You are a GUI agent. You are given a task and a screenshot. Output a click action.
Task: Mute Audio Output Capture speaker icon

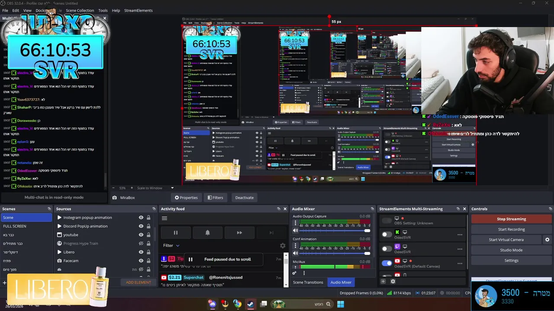click(296, 231)
